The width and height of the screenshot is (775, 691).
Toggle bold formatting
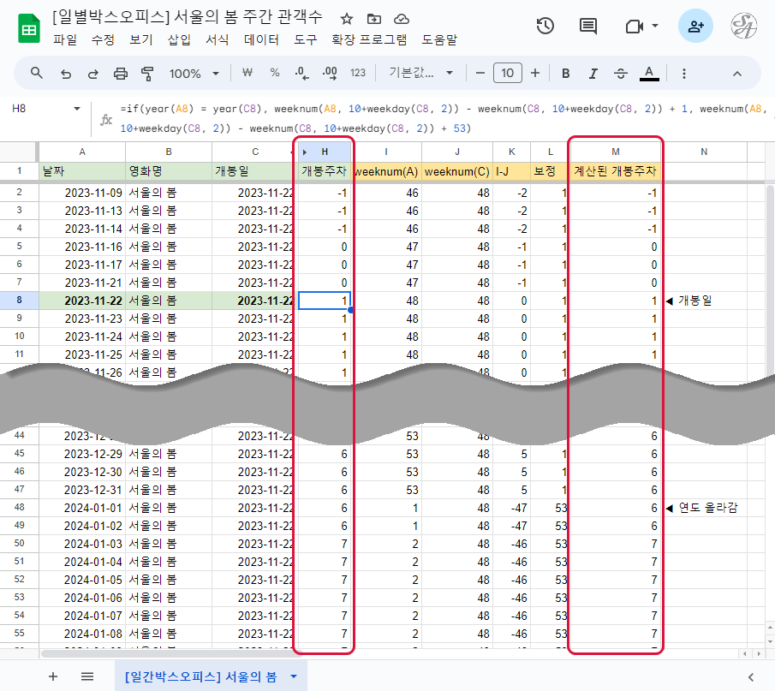click(565, 74)
